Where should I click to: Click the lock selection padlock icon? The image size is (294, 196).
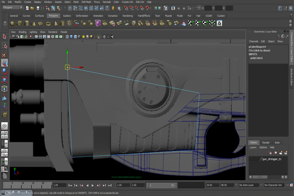pyautogui.click(x=113, y=8)
